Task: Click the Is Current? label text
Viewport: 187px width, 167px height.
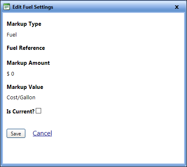Action: (x=20, y=111)
